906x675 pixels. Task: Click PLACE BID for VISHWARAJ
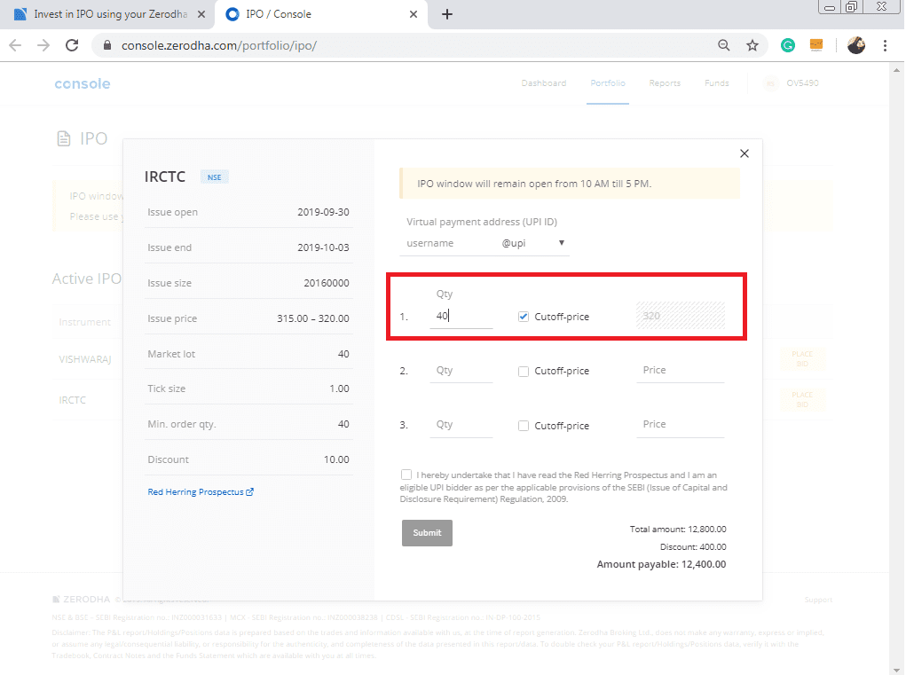(x=802, y=359)
